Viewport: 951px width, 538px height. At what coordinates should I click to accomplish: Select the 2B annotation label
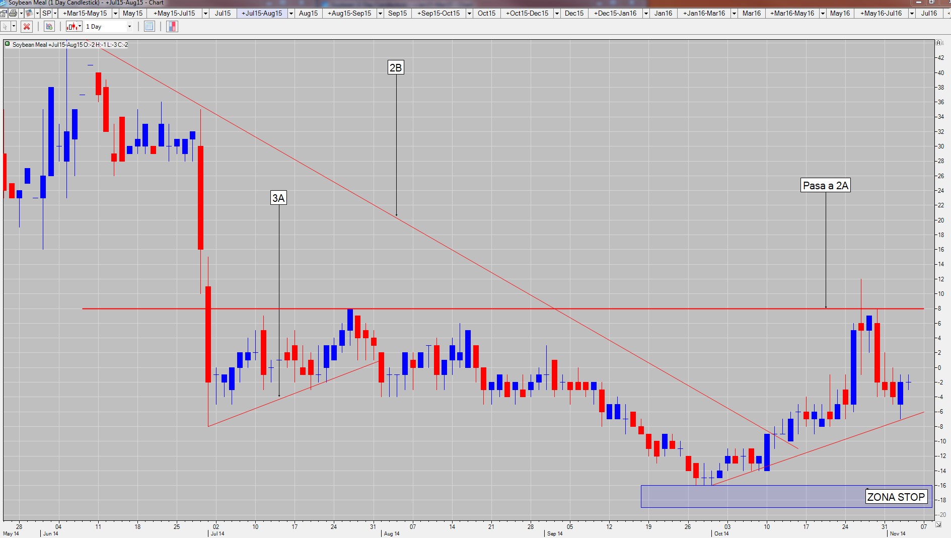click(x=396, y=67)
